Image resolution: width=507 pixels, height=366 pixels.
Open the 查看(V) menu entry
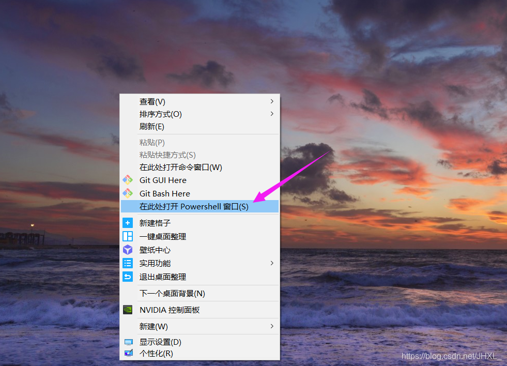click(x=199, y=101)
